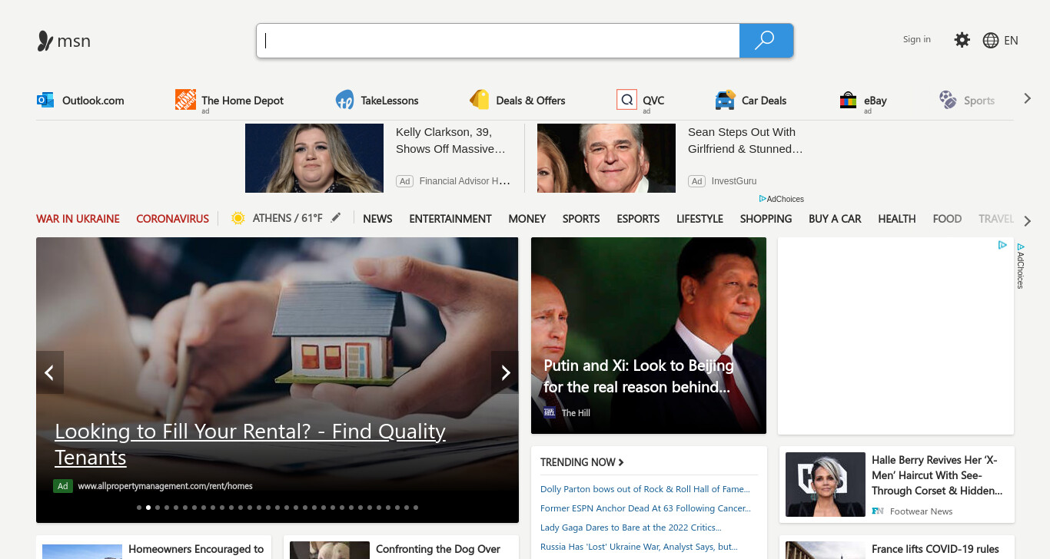Open the LIFESTYLE tab
Viewport: 1050px width, 559px height.
tap(699, 219)
